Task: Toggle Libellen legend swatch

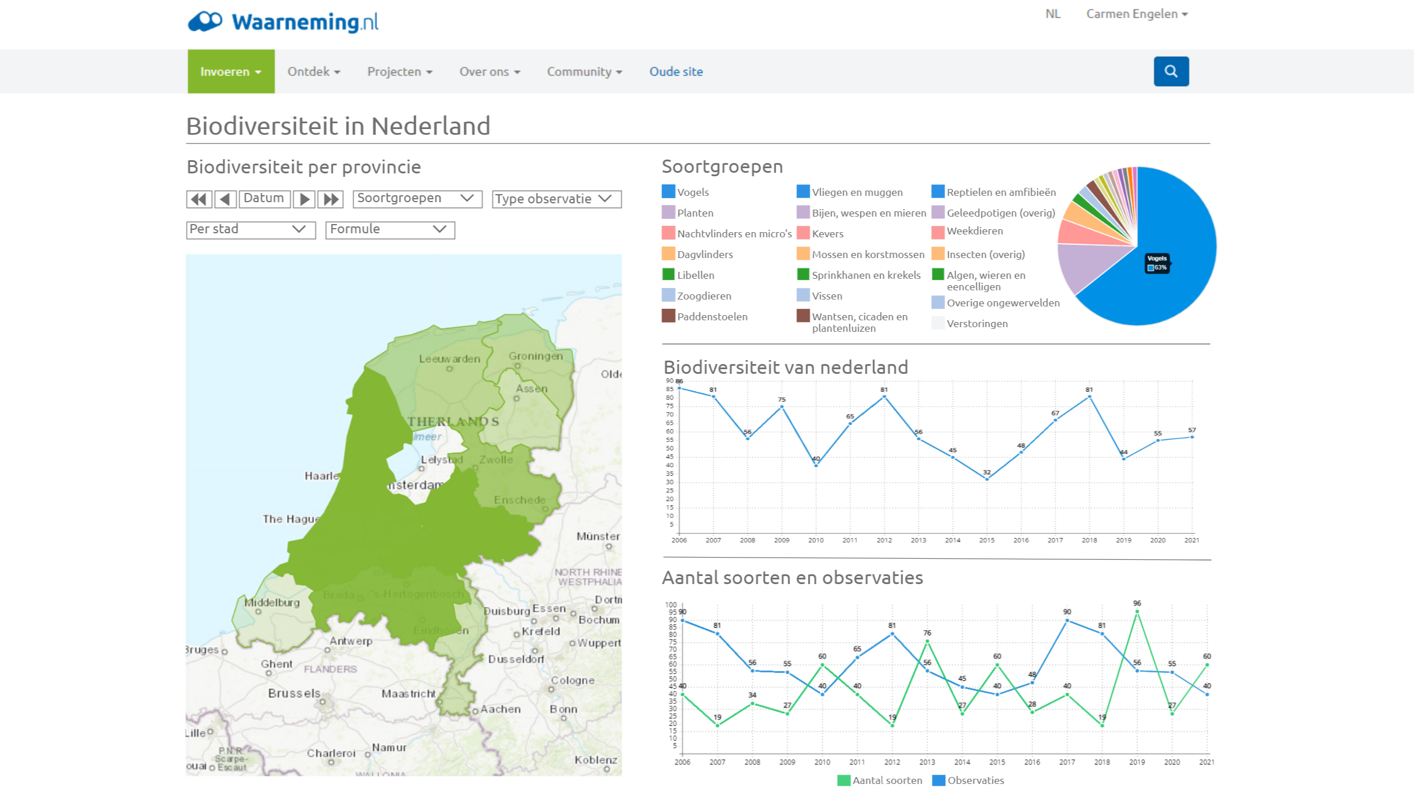Action: coord(668,274)
